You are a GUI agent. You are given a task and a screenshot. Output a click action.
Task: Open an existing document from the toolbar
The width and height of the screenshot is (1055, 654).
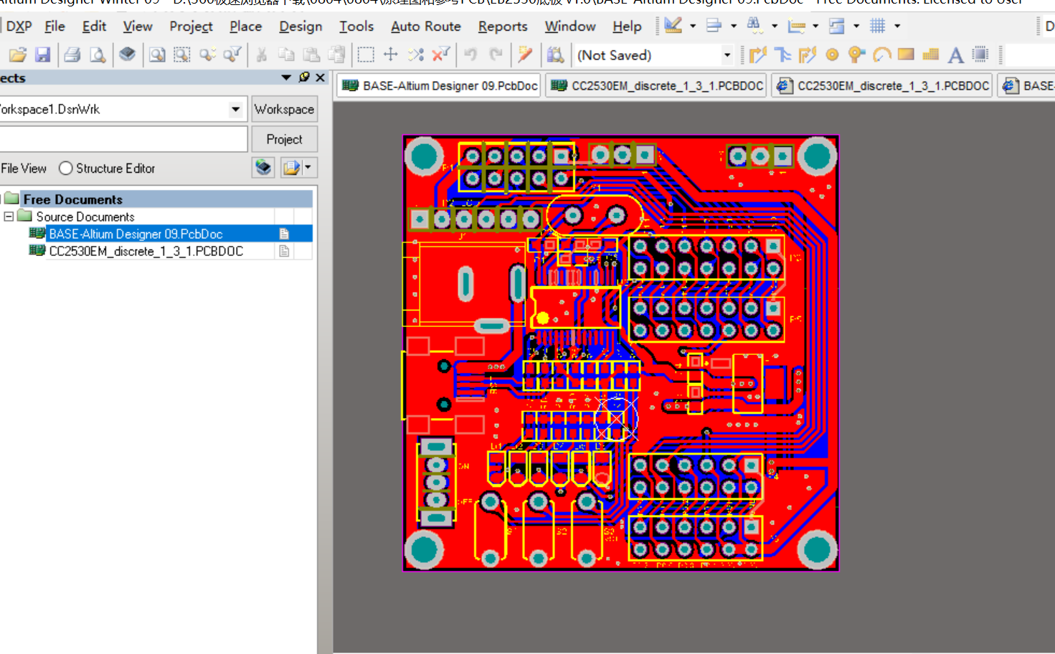(18, 54)
